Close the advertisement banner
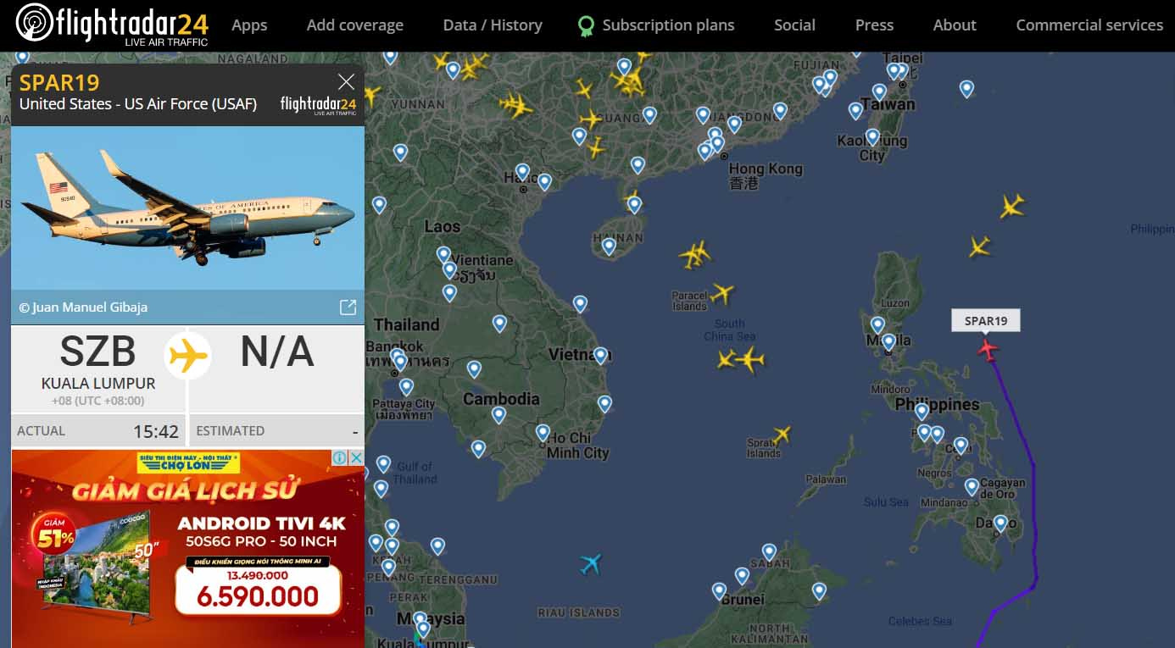The height and width of the screenshot is (648, 1175). (357, 457)
